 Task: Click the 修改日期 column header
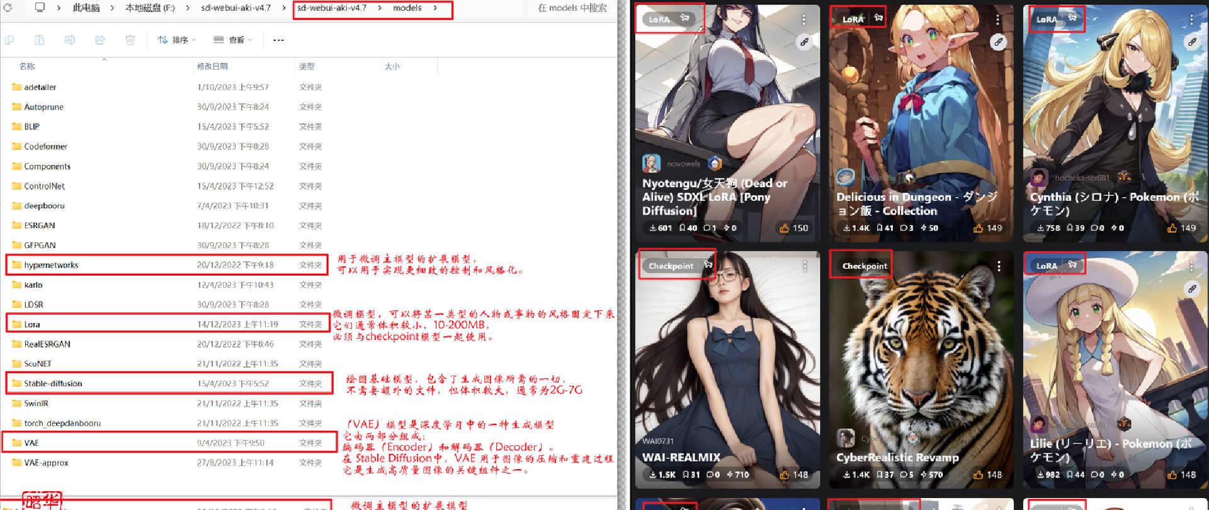212,66
